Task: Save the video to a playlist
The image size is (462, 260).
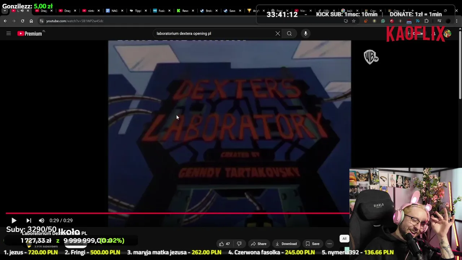Action: click(312, 244)
